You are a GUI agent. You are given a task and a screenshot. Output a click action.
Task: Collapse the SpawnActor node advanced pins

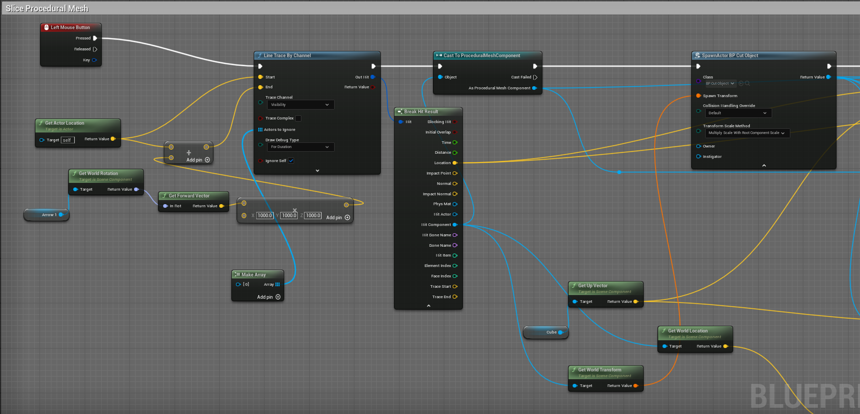tap(764, 165)
